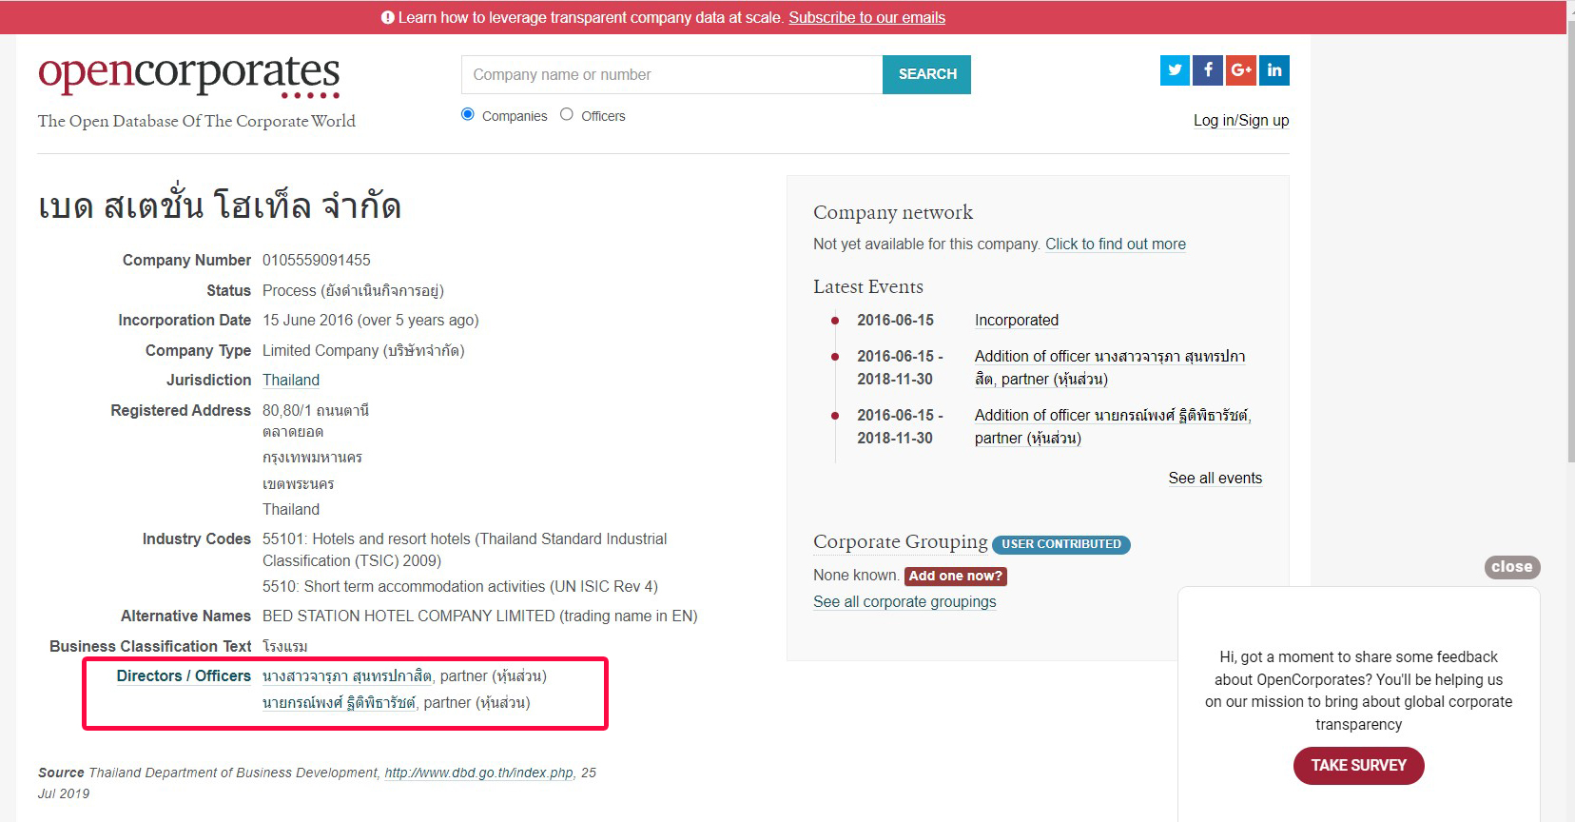This screenshot has width=1575, height=822.
Task: Click the Directors / Officers heading link
Action: [x=184, y=675]
